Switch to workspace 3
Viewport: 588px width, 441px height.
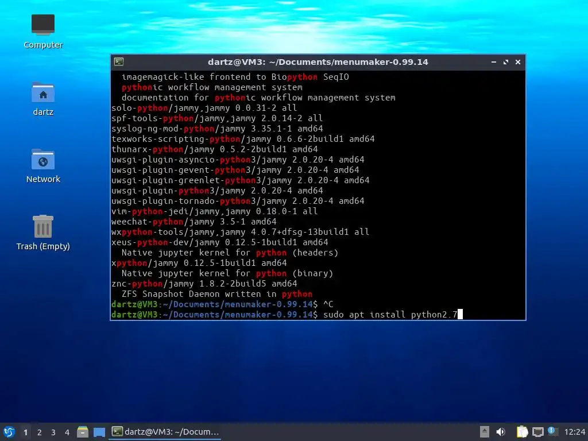53,432
